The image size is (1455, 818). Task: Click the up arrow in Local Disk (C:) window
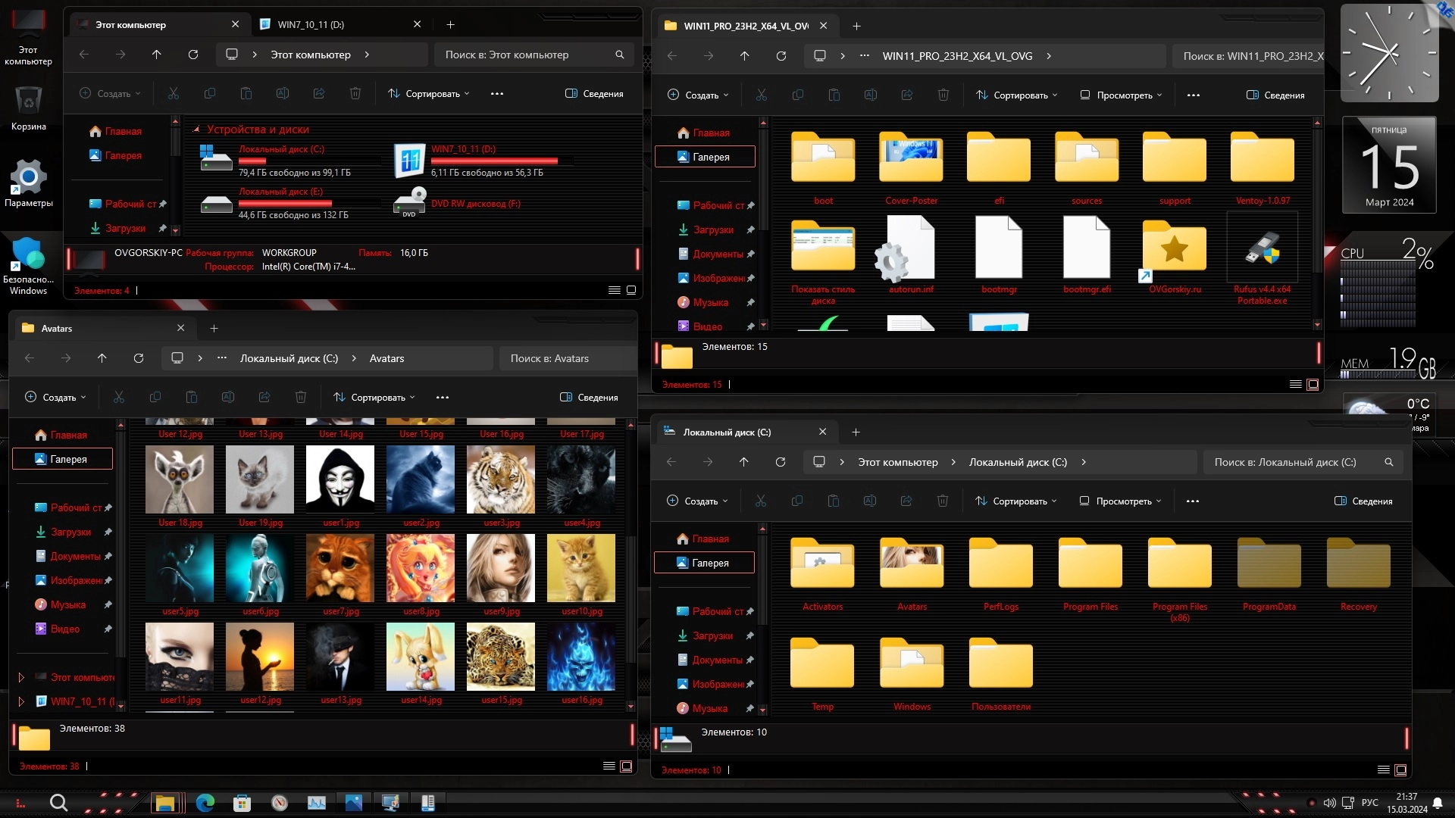pos(743,462)
